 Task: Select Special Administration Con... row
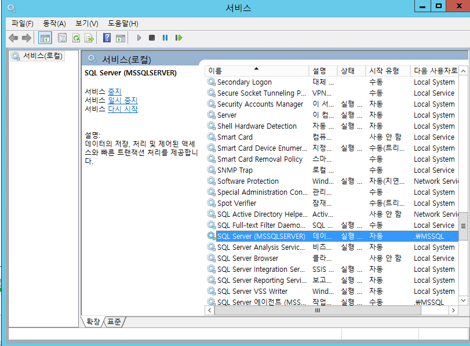coord(332,192)
